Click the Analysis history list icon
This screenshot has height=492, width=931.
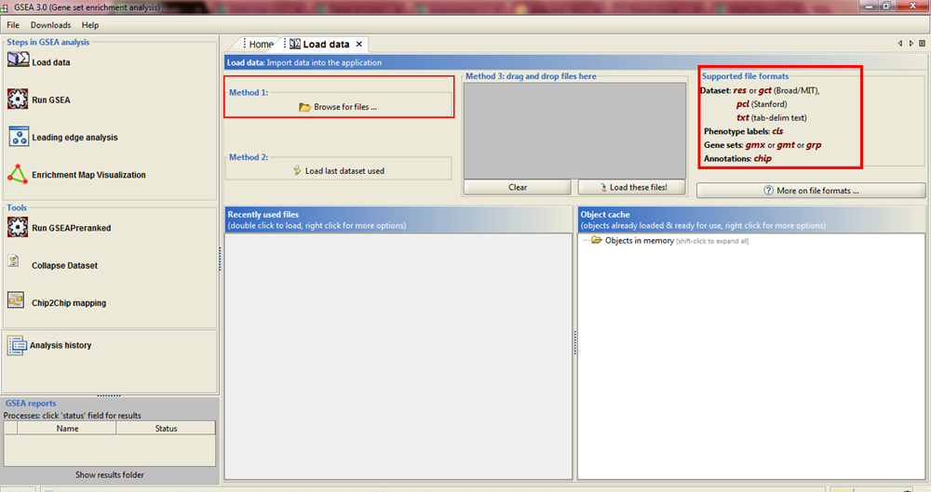click(x=17, y=345)
